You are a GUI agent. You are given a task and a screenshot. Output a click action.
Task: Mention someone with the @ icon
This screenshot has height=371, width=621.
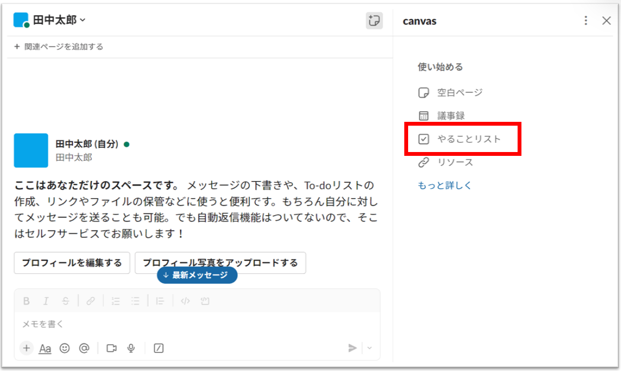point(84,348)
